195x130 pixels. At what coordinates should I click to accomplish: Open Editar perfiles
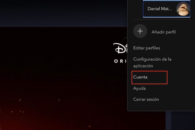147,48
